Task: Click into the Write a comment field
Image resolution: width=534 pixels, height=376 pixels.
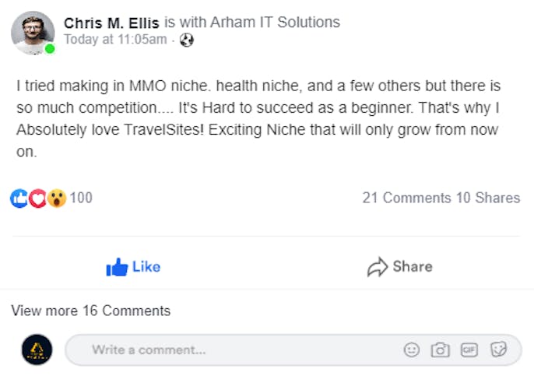Action: tap(234, 350)
